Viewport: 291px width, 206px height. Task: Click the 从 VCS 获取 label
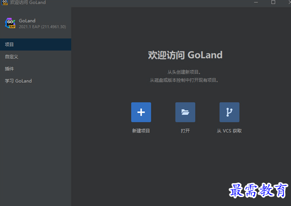(229, 131)
